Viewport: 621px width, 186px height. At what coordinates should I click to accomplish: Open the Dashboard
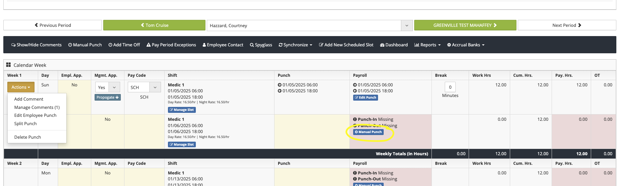point(394,45)
